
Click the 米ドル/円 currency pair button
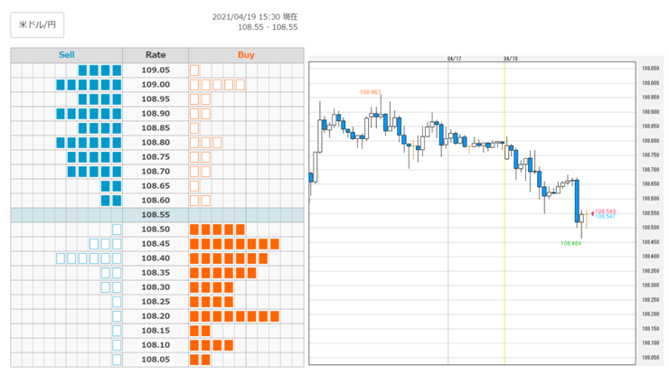tap(37, 24)
